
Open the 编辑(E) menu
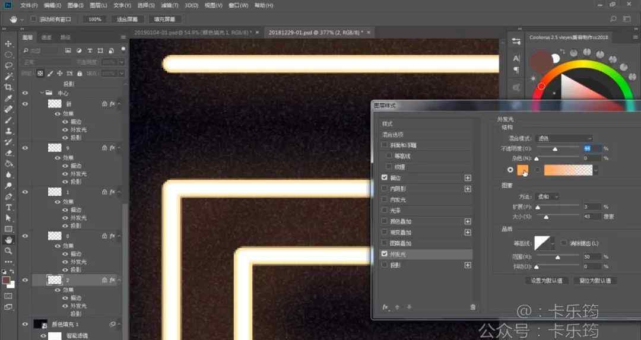tap(52, 5)
